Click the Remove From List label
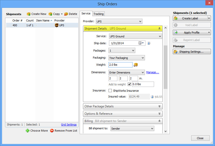This screenshot has width=215, height=146. (x=66, y=131)
